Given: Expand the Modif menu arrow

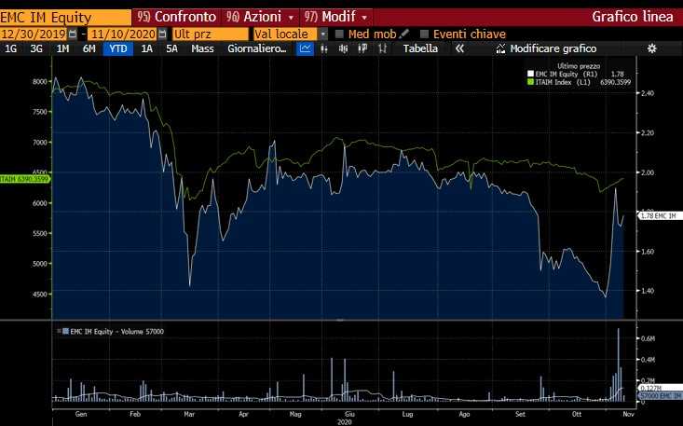Looking at the screenshot, I should click(364, 18).
